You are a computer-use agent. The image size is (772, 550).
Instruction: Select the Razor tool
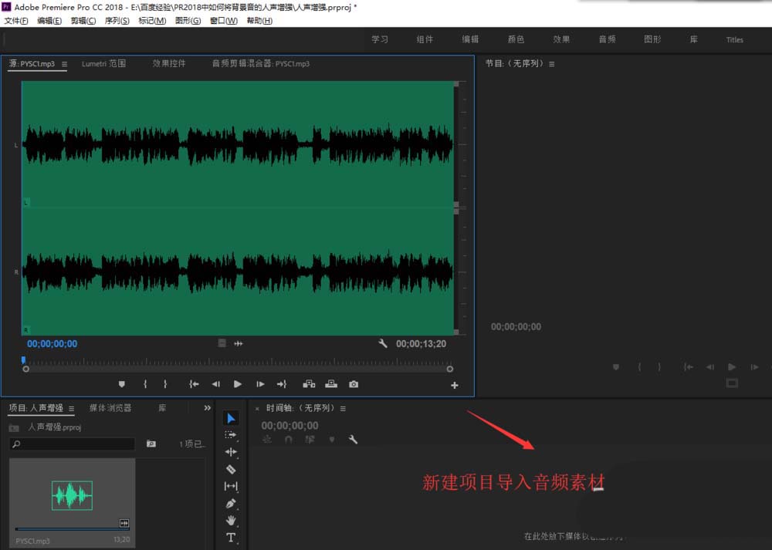point(230,469)
